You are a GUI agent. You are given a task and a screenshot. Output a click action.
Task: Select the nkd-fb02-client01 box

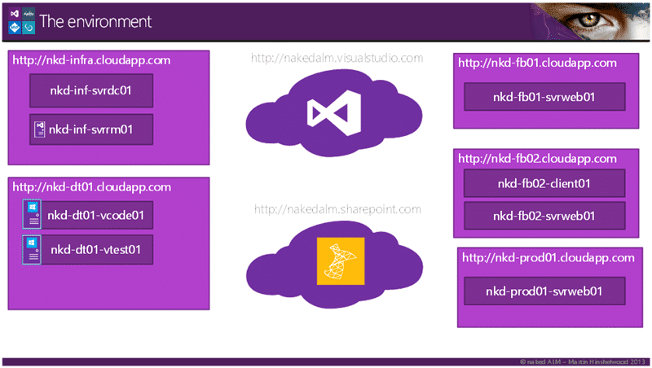pos(544,183)
